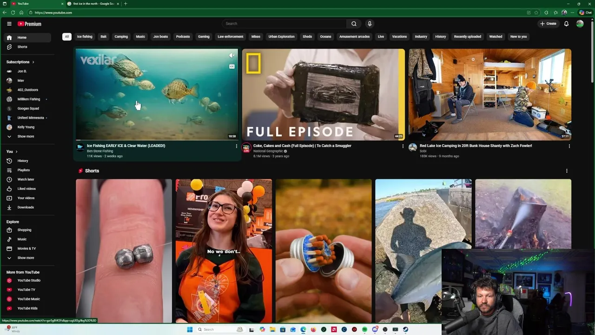The height and width of the screenshot is (335, 595).
Task: Open Spotify from the taskbar
Action: [364, 329]
